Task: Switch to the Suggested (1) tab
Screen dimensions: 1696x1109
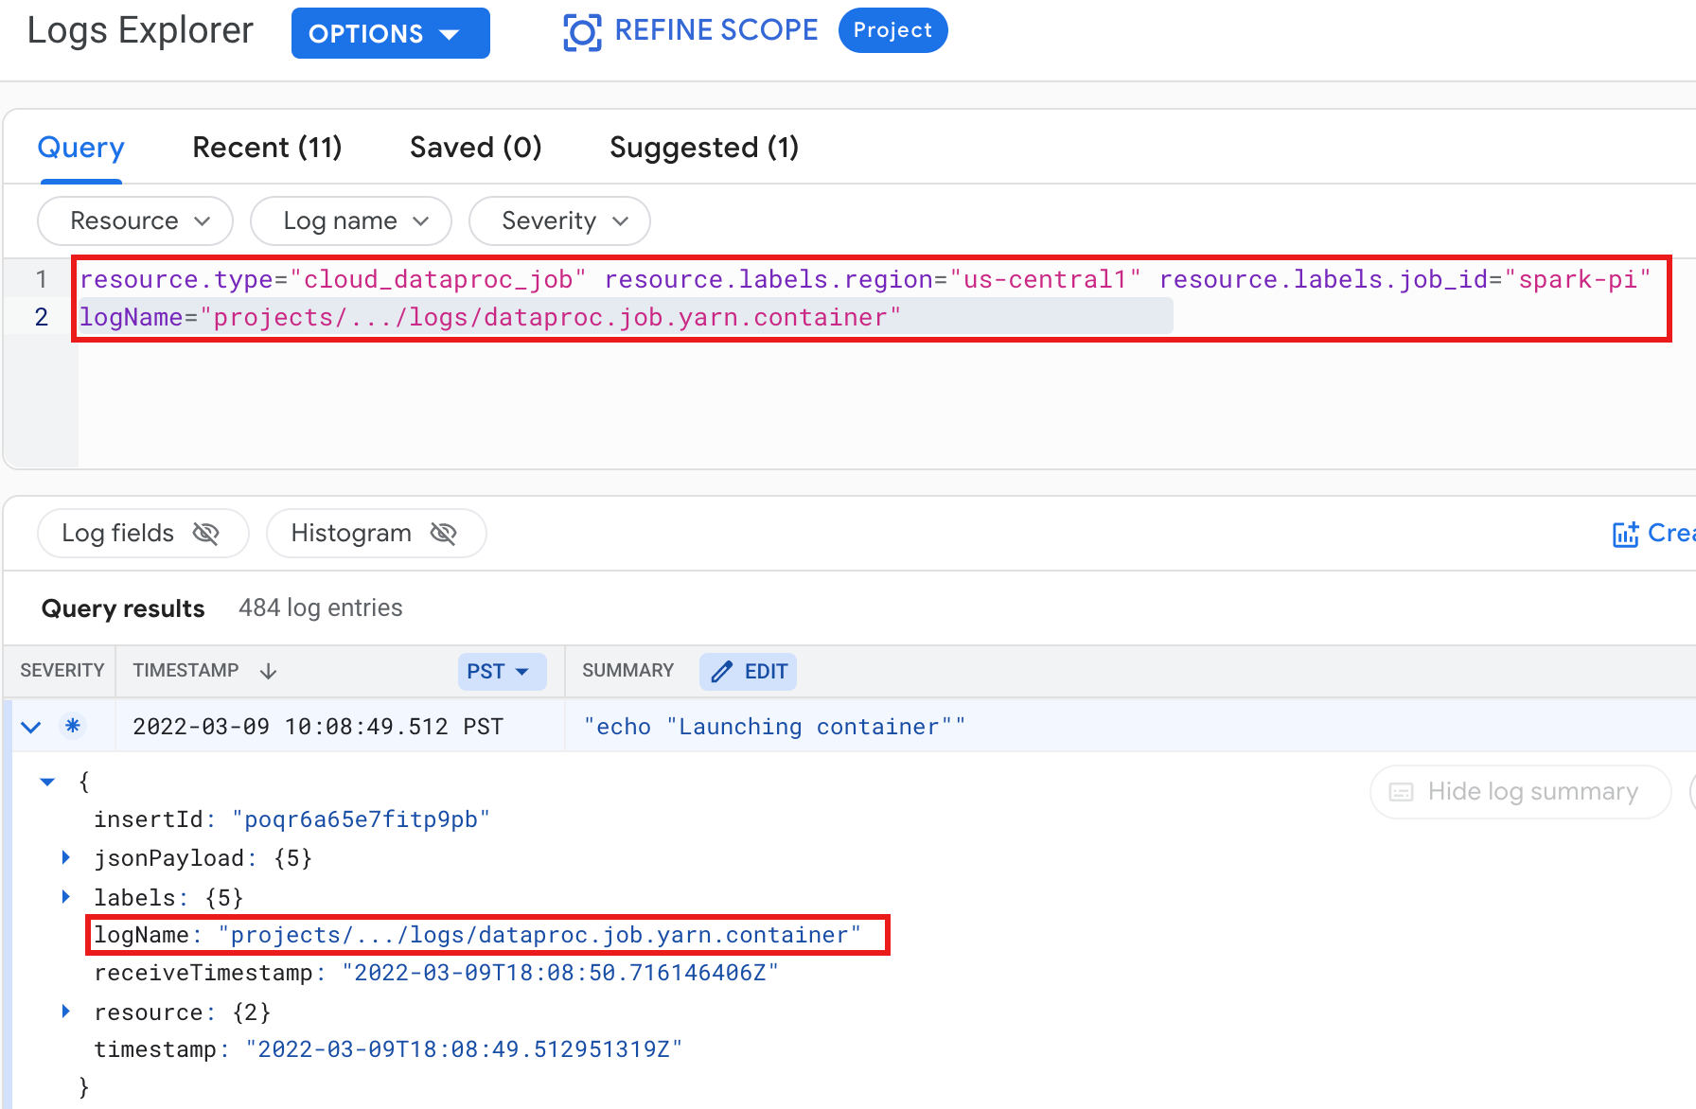Action: pyautogui.click(x=703, y=148)
